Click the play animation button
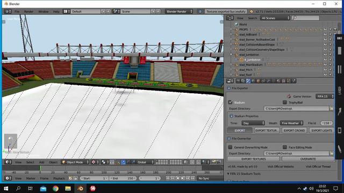344x193 pixels. click(183, 179)
